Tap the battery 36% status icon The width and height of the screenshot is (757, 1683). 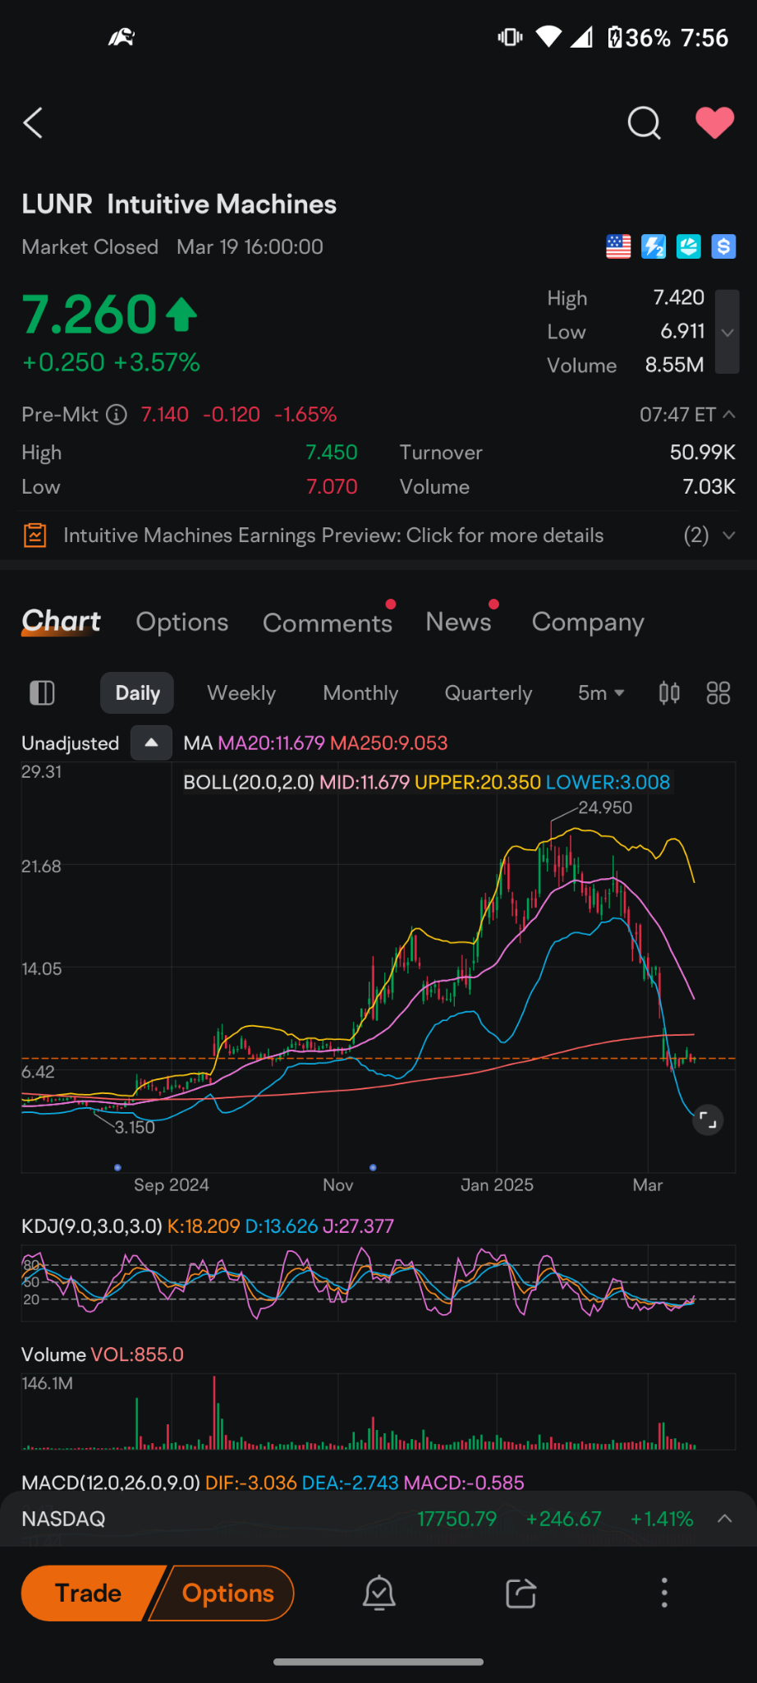(x=640, y=38)
